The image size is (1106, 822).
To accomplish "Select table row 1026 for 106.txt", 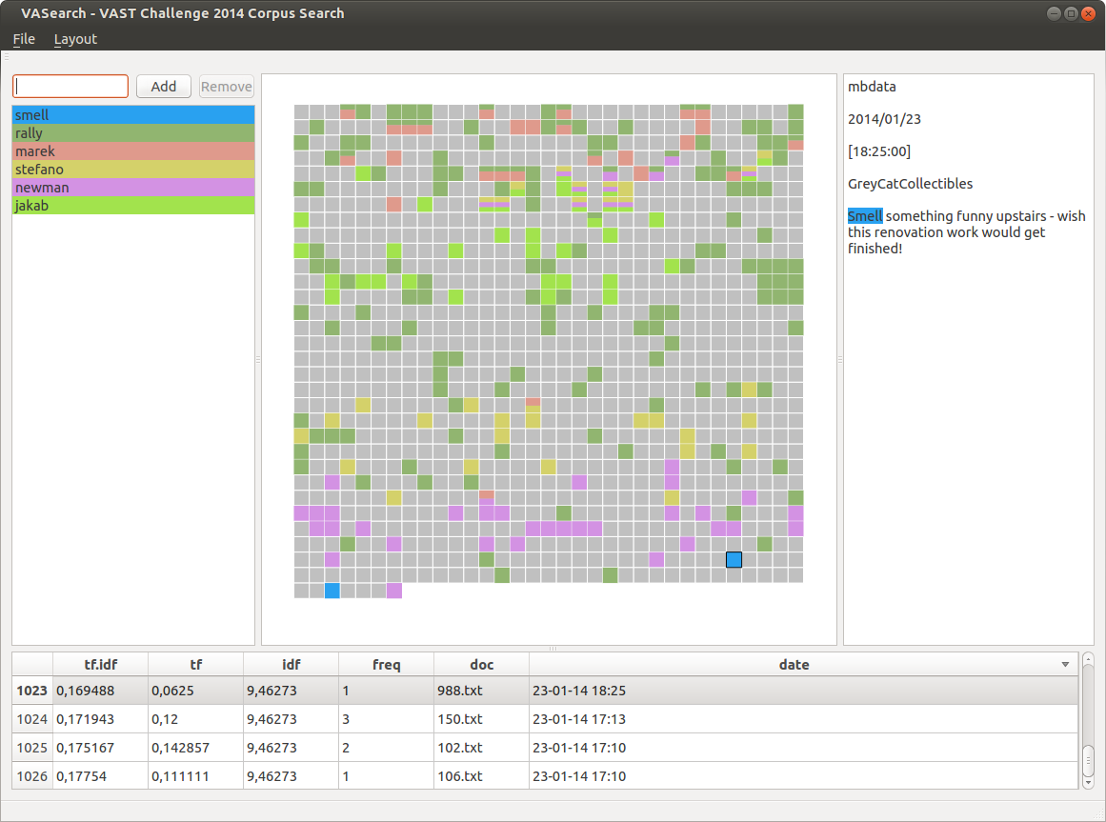I will (x=545, y=775).
